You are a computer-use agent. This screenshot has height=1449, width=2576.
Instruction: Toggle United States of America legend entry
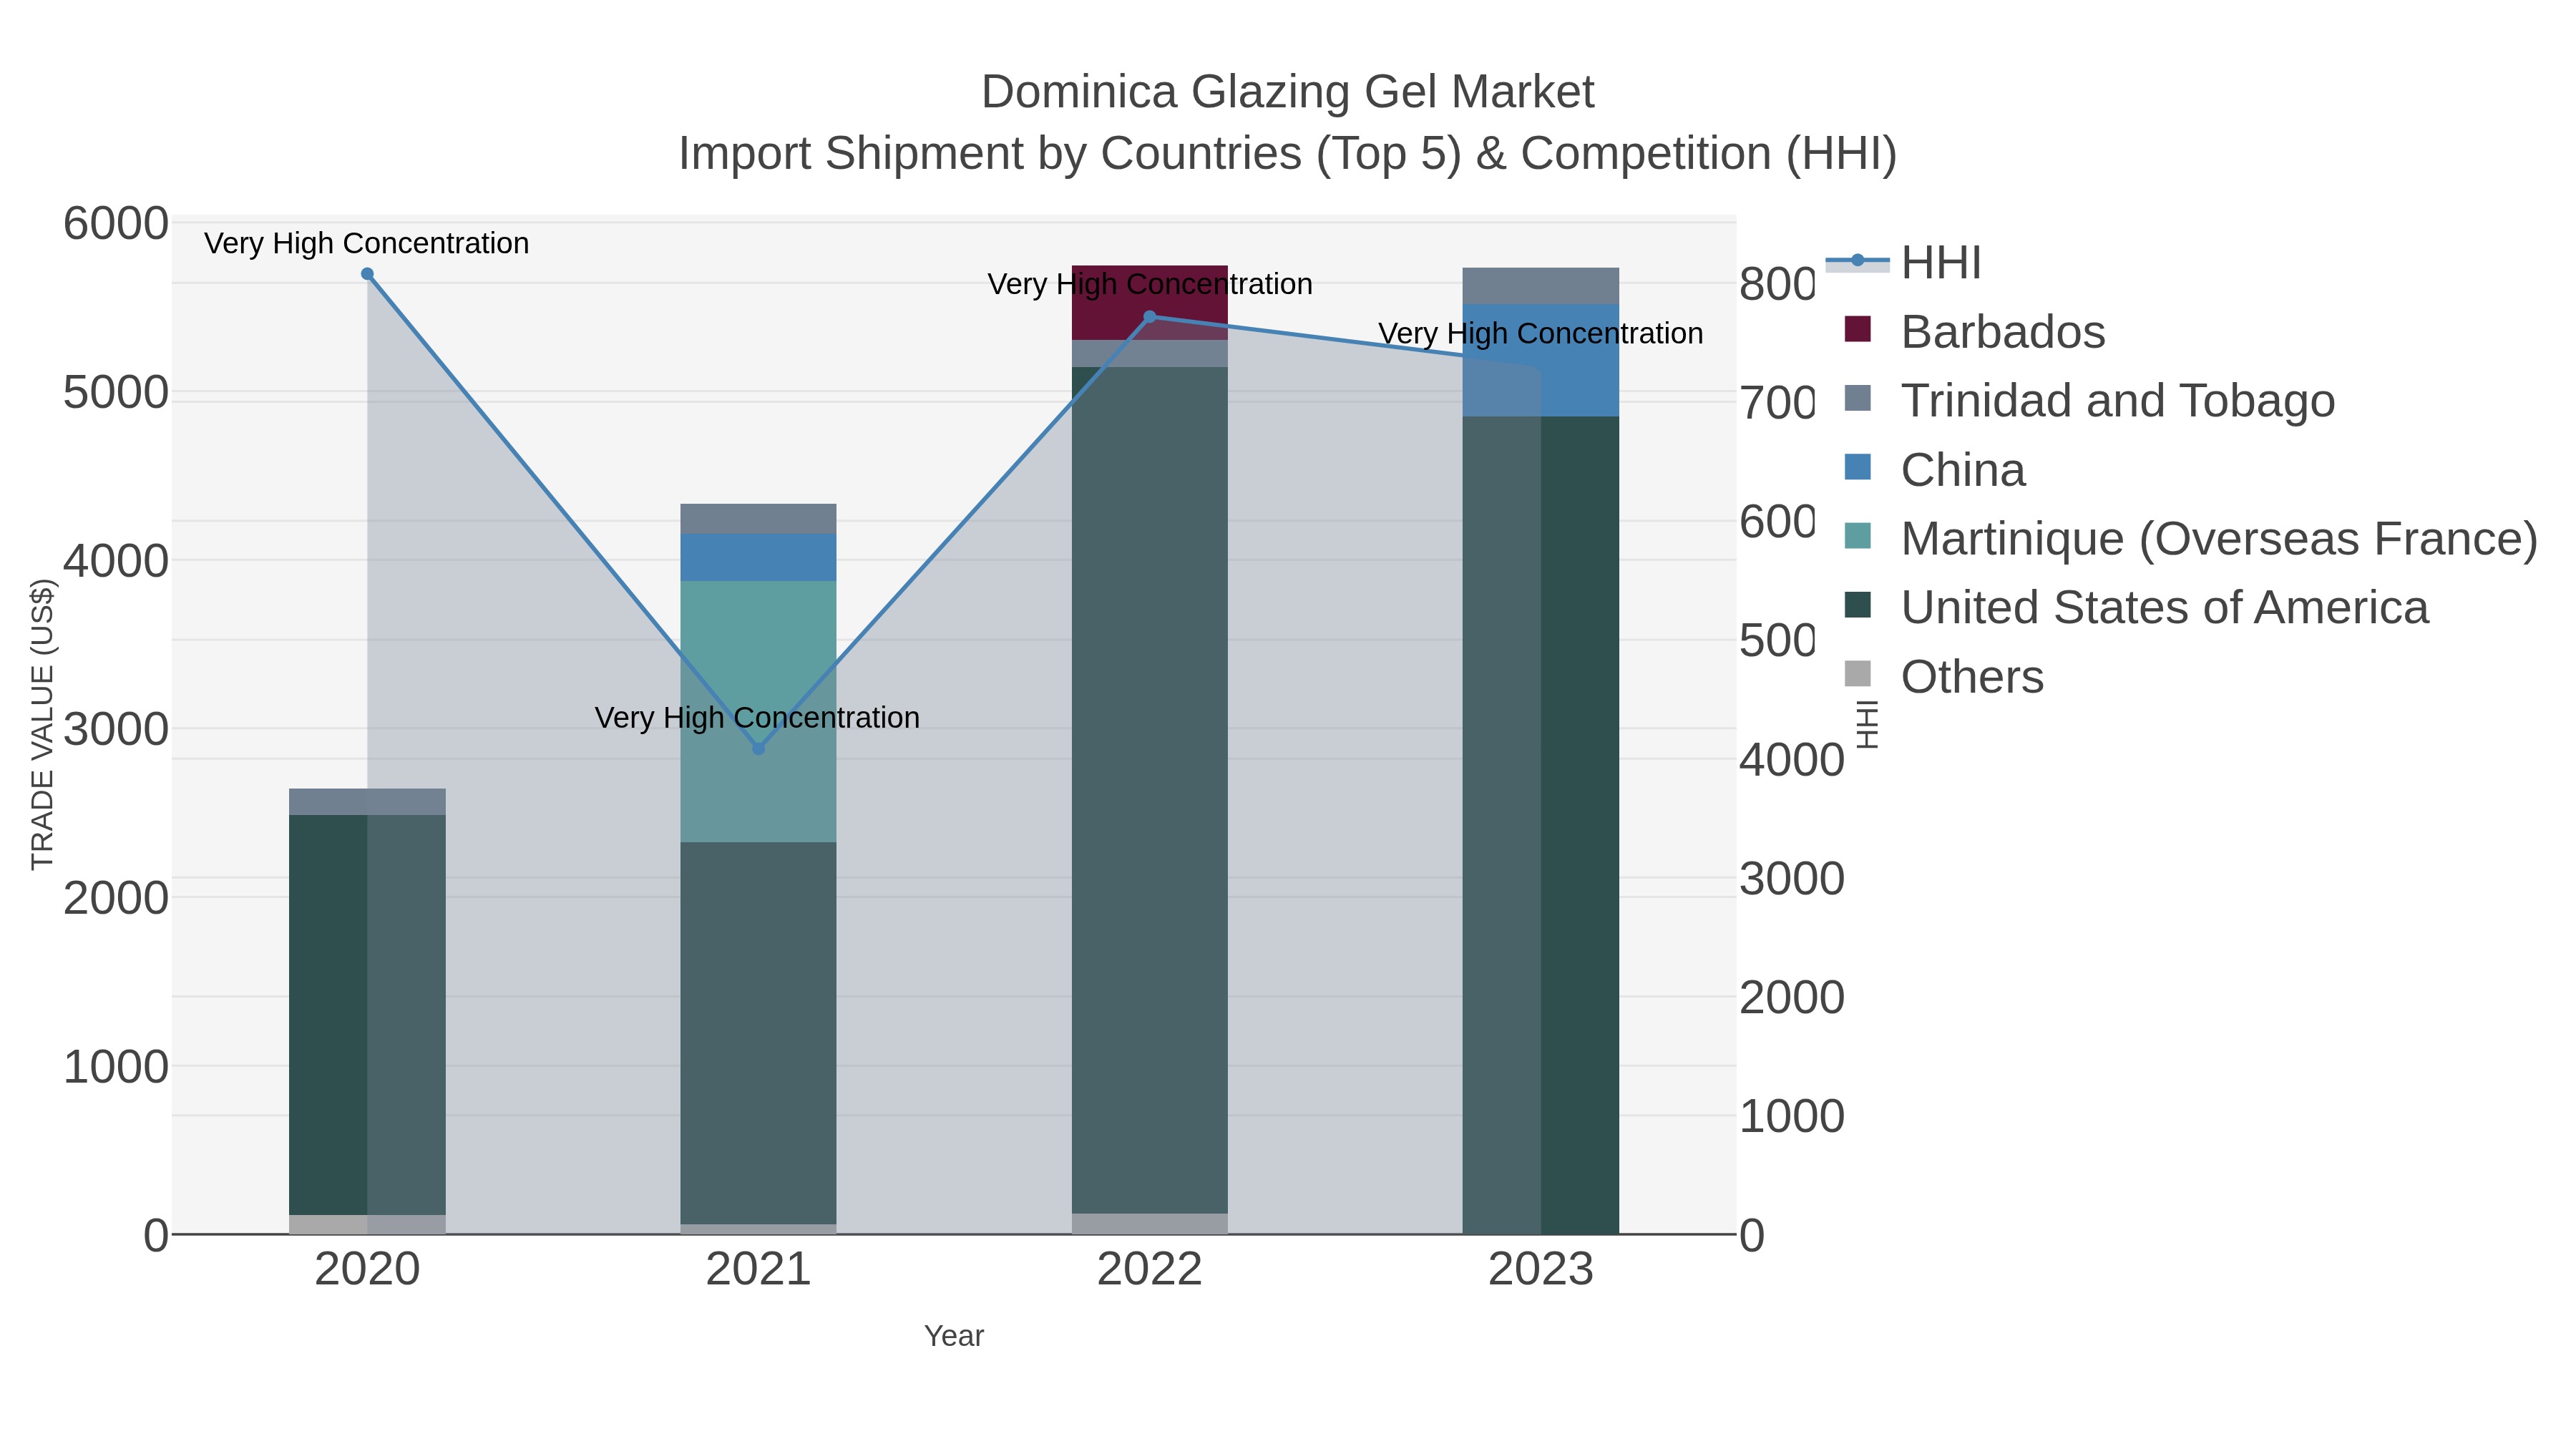click(x=2136, y=607)
